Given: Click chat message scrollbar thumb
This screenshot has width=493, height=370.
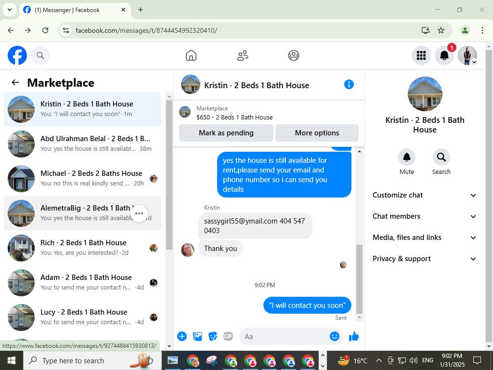Looking at the screenshot, I should pos(359,279).
